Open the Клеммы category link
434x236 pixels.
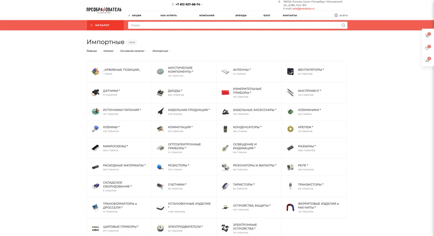[111, 127]
